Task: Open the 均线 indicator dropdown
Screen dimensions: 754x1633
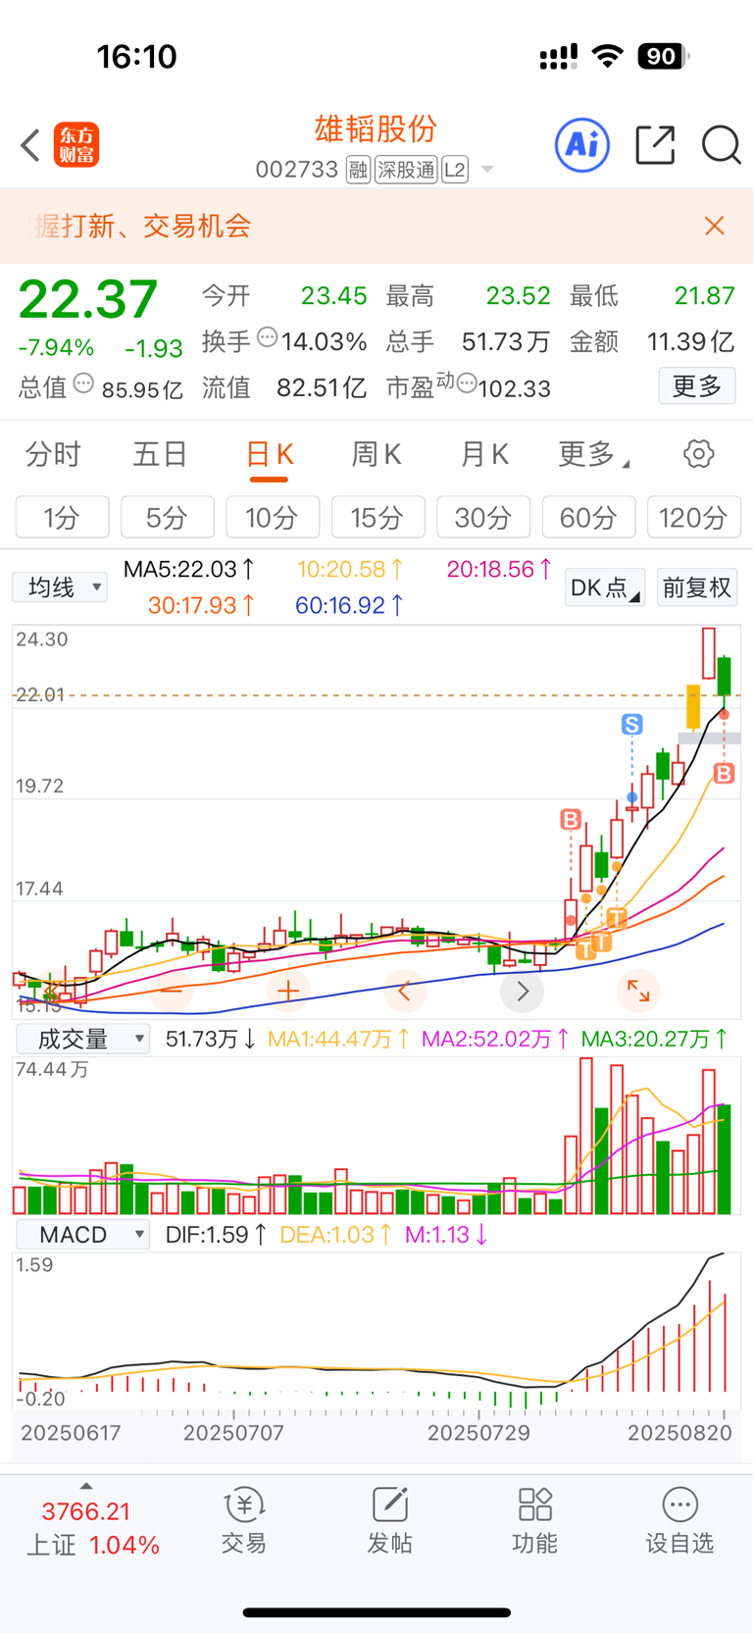Action: coord(60,587)
